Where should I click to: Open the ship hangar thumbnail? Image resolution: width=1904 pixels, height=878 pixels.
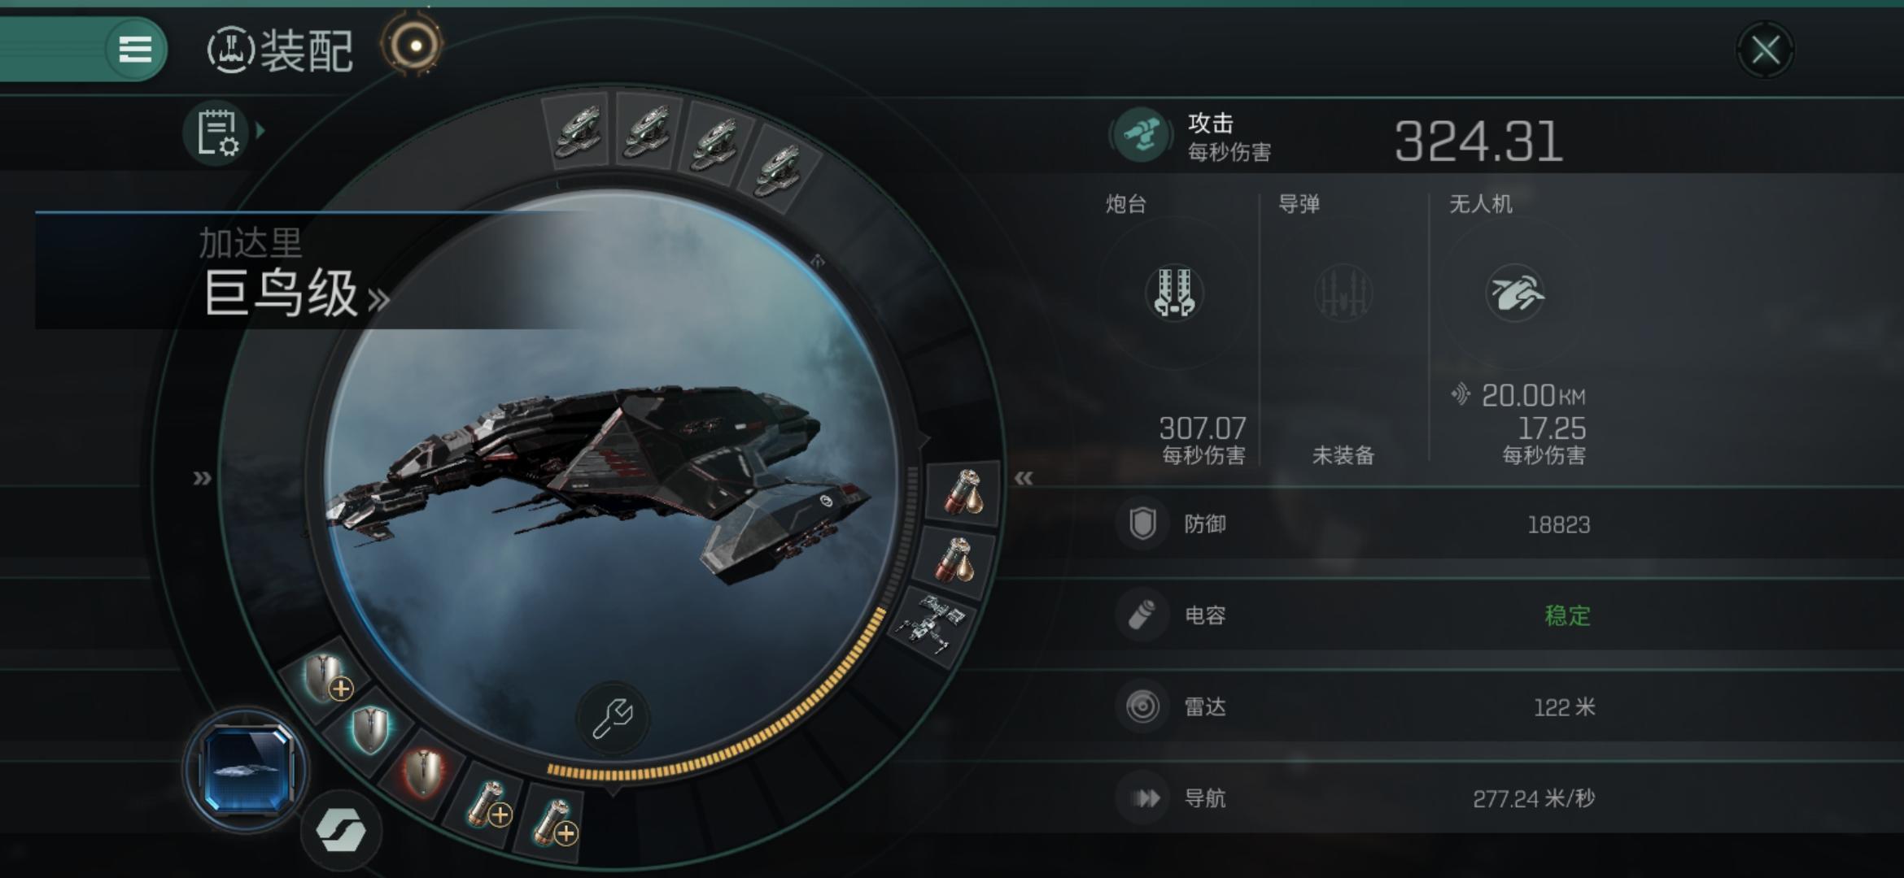246,769
